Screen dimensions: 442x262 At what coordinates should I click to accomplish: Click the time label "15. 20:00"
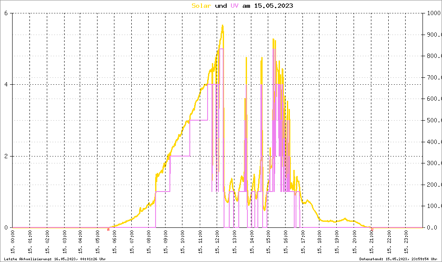354,242
